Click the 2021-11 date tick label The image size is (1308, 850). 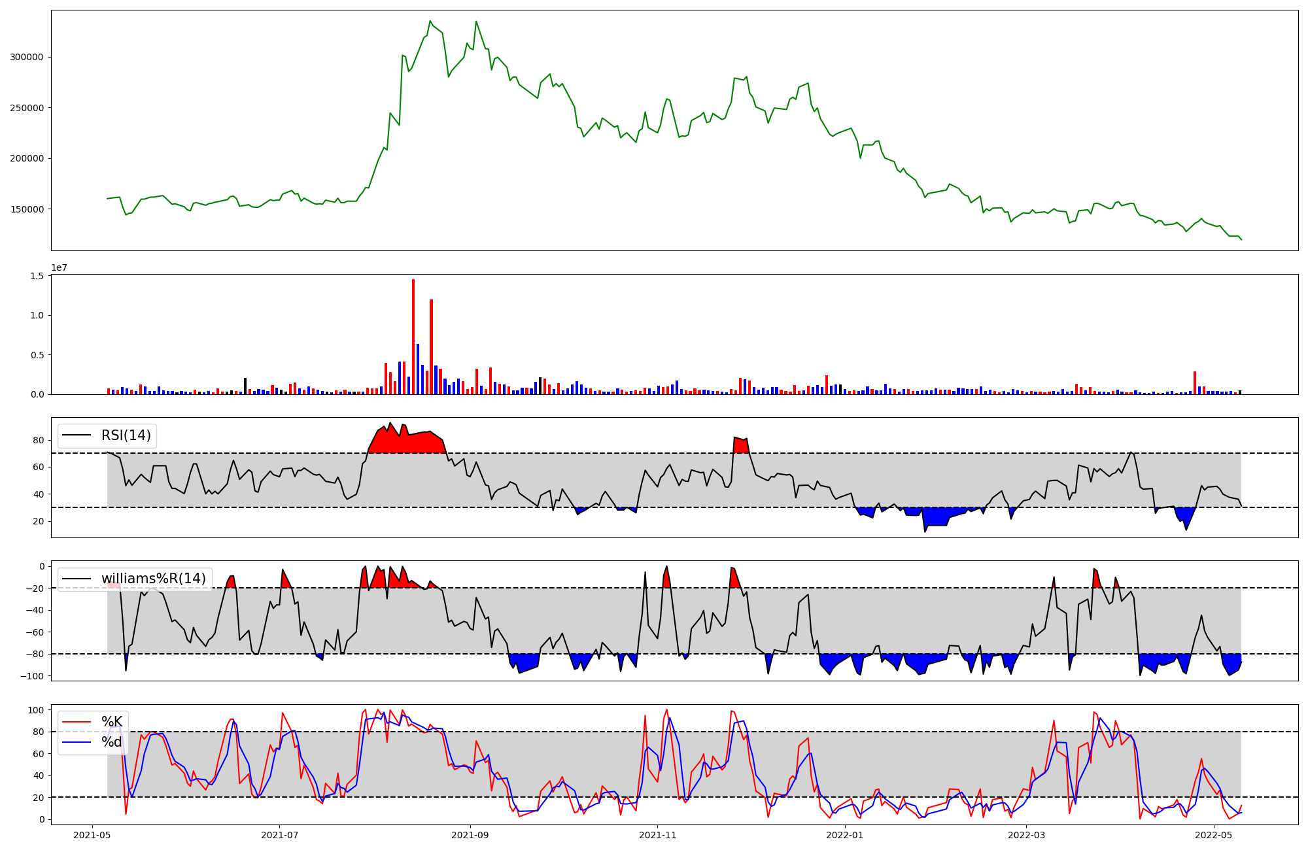(657, 835)
